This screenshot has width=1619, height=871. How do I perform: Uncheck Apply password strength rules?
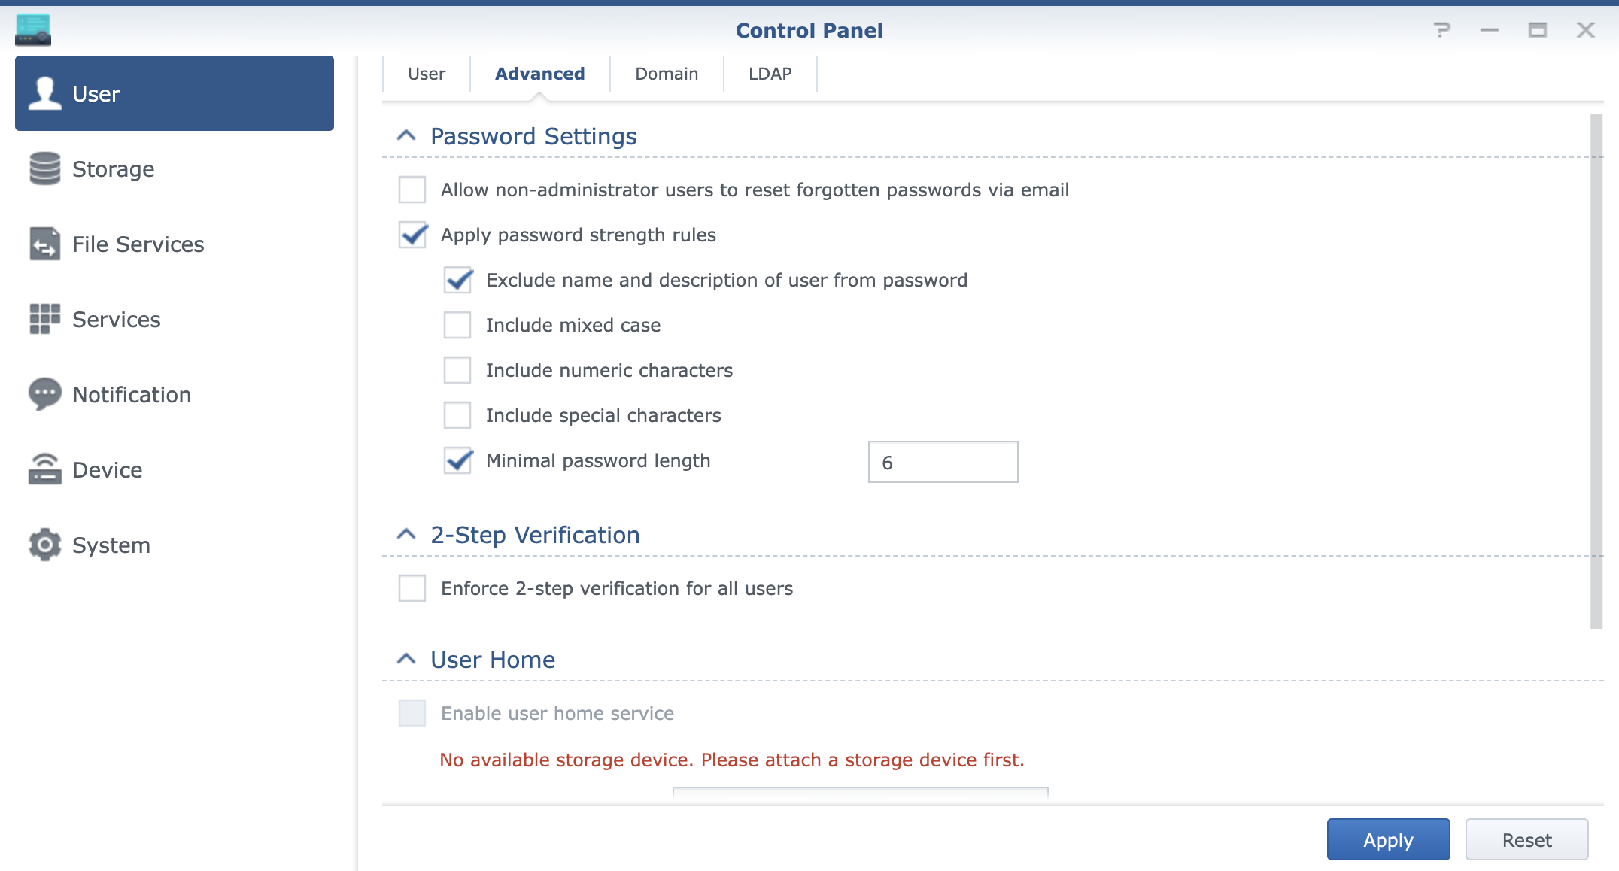coord(412,235)
